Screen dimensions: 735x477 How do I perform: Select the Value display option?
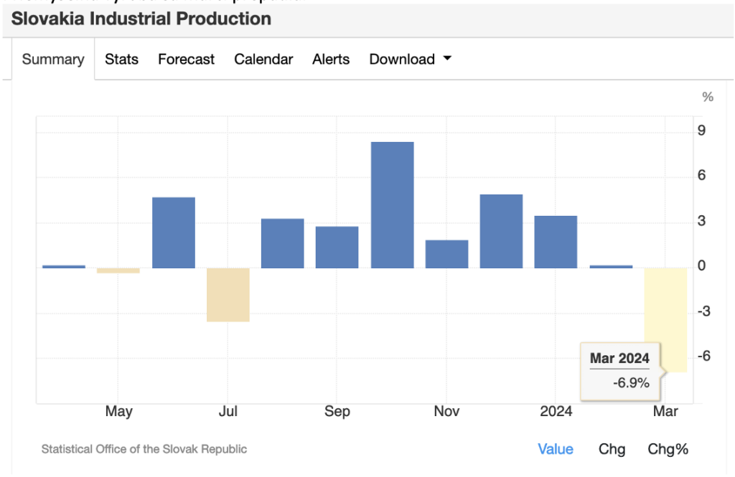556,449
